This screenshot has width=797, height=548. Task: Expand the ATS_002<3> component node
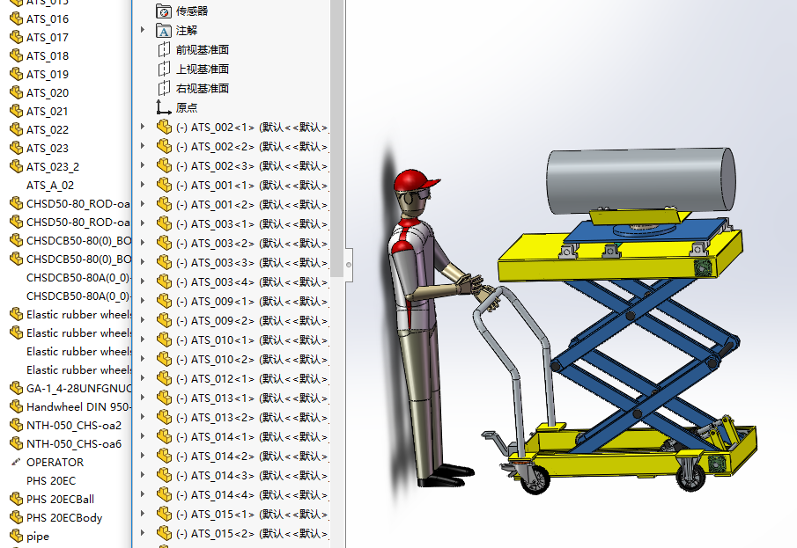click(143, 165)
